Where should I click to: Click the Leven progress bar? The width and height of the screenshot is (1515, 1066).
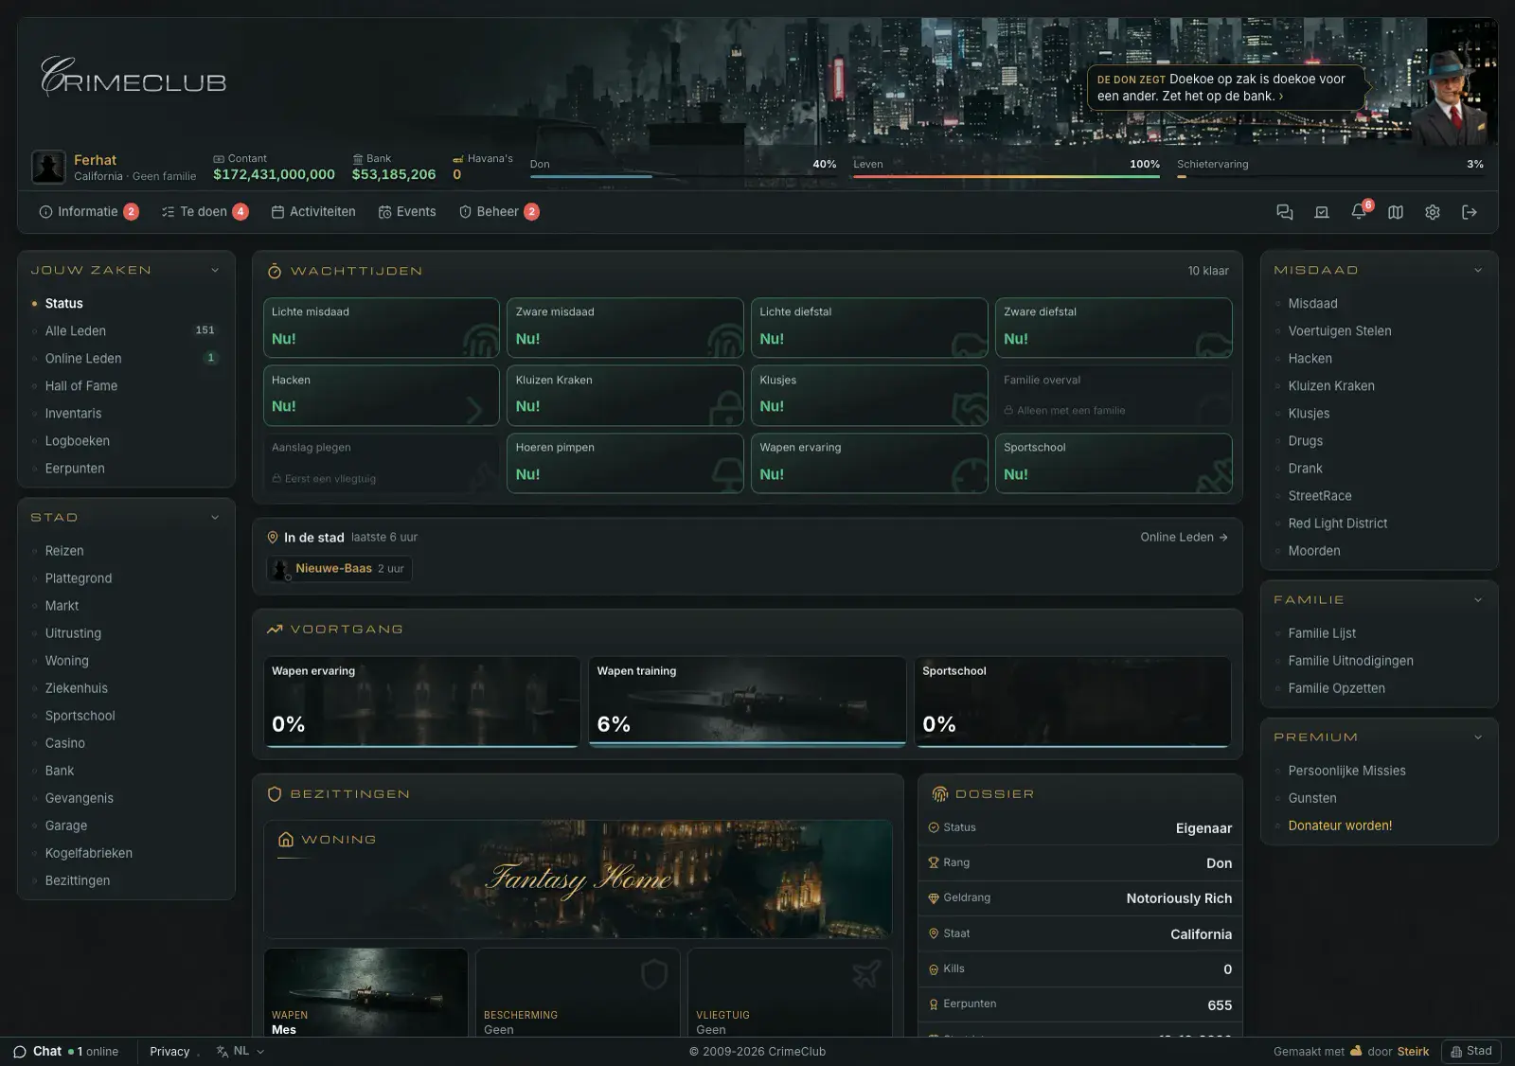pyautogui.click(x=1007, y=176)
